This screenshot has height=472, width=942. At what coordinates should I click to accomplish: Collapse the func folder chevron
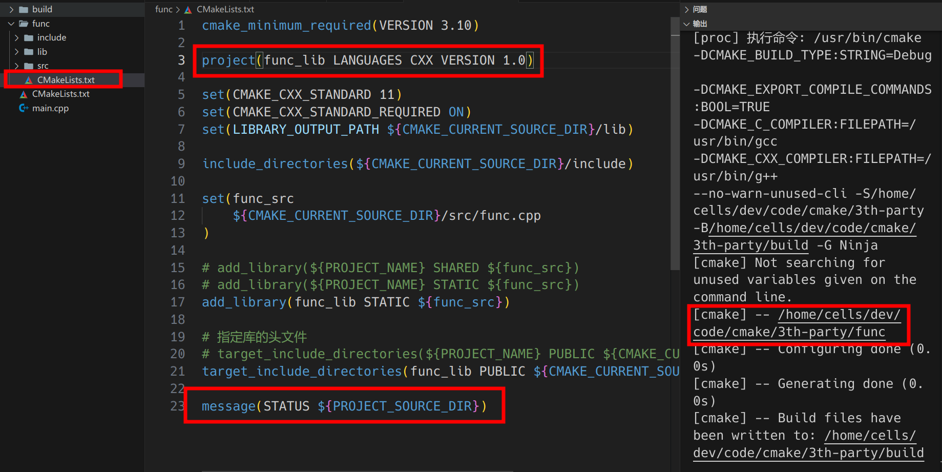tap(11, 24)
